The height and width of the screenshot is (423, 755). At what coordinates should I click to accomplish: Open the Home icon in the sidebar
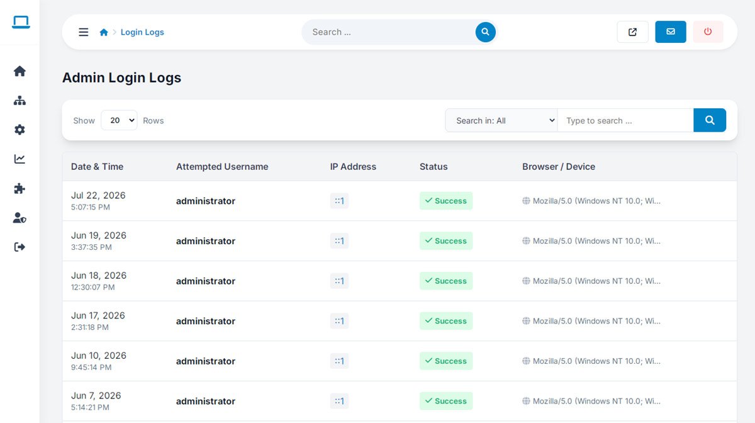click(x=20, y=71)
